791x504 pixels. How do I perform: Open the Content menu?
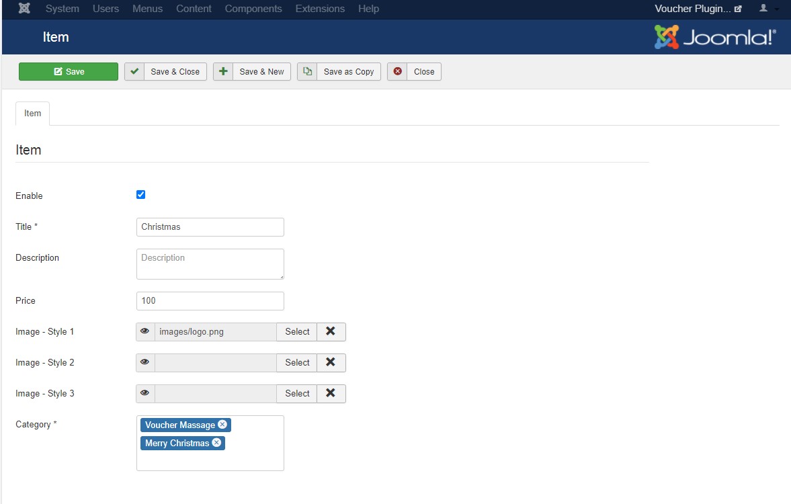194,9
